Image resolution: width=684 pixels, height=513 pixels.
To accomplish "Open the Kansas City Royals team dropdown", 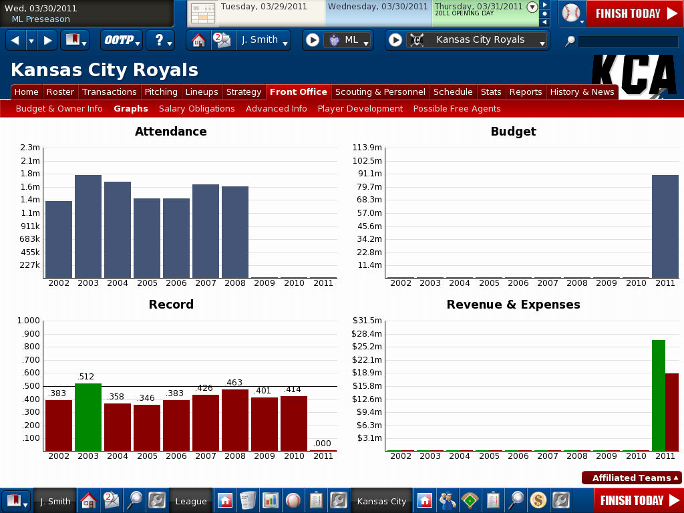I will point(477,41).
